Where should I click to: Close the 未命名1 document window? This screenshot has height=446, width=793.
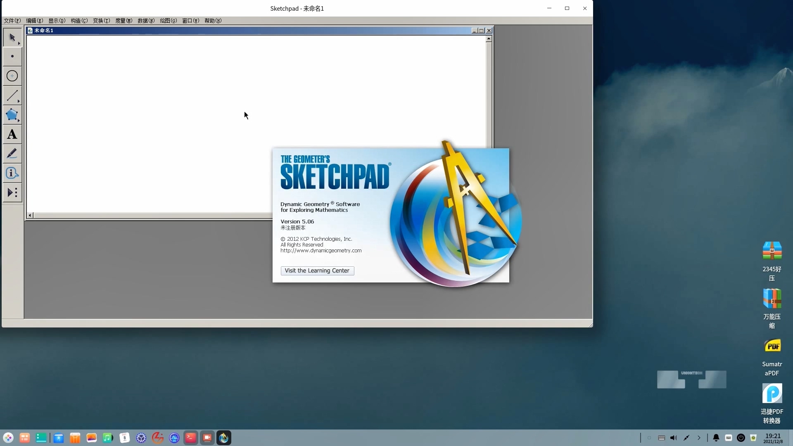pyautogui.click(x=489, y=31)
